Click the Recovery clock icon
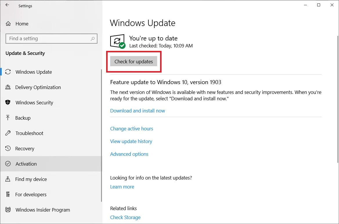The height and width of the screenshot is (224, 339). point(8,148)
